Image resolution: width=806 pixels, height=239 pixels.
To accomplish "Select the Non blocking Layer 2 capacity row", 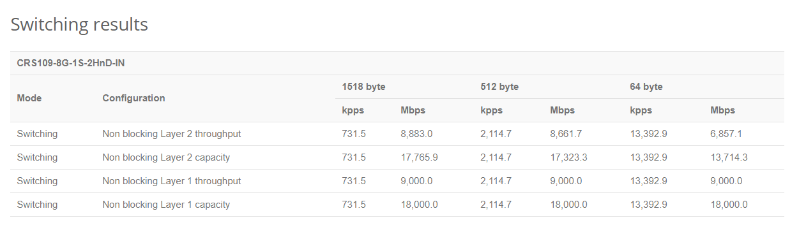I will coord(397,157).
